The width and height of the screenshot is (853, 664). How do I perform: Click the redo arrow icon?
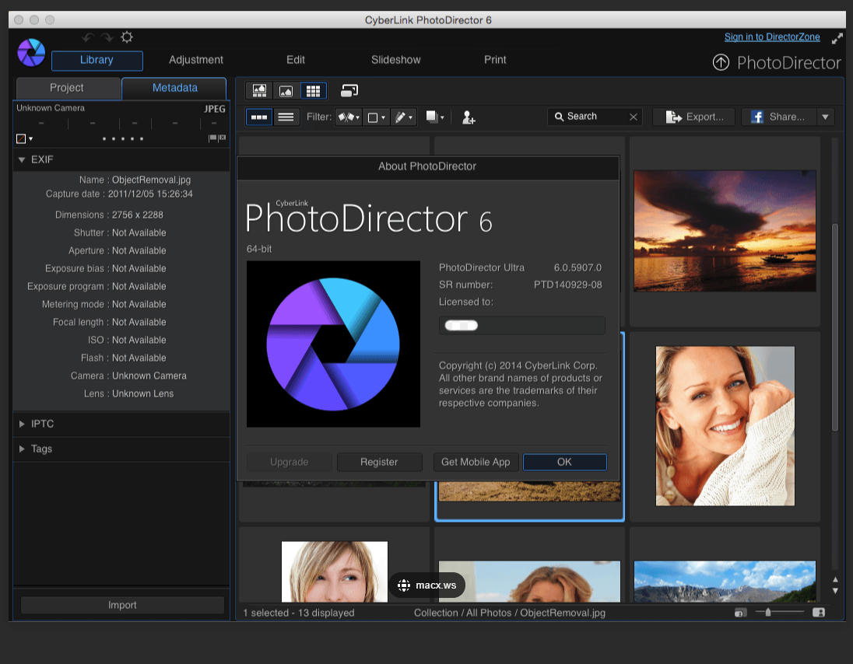coord(107,37)
